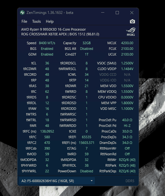Click the camera screenshot icon

coord(132,21)
